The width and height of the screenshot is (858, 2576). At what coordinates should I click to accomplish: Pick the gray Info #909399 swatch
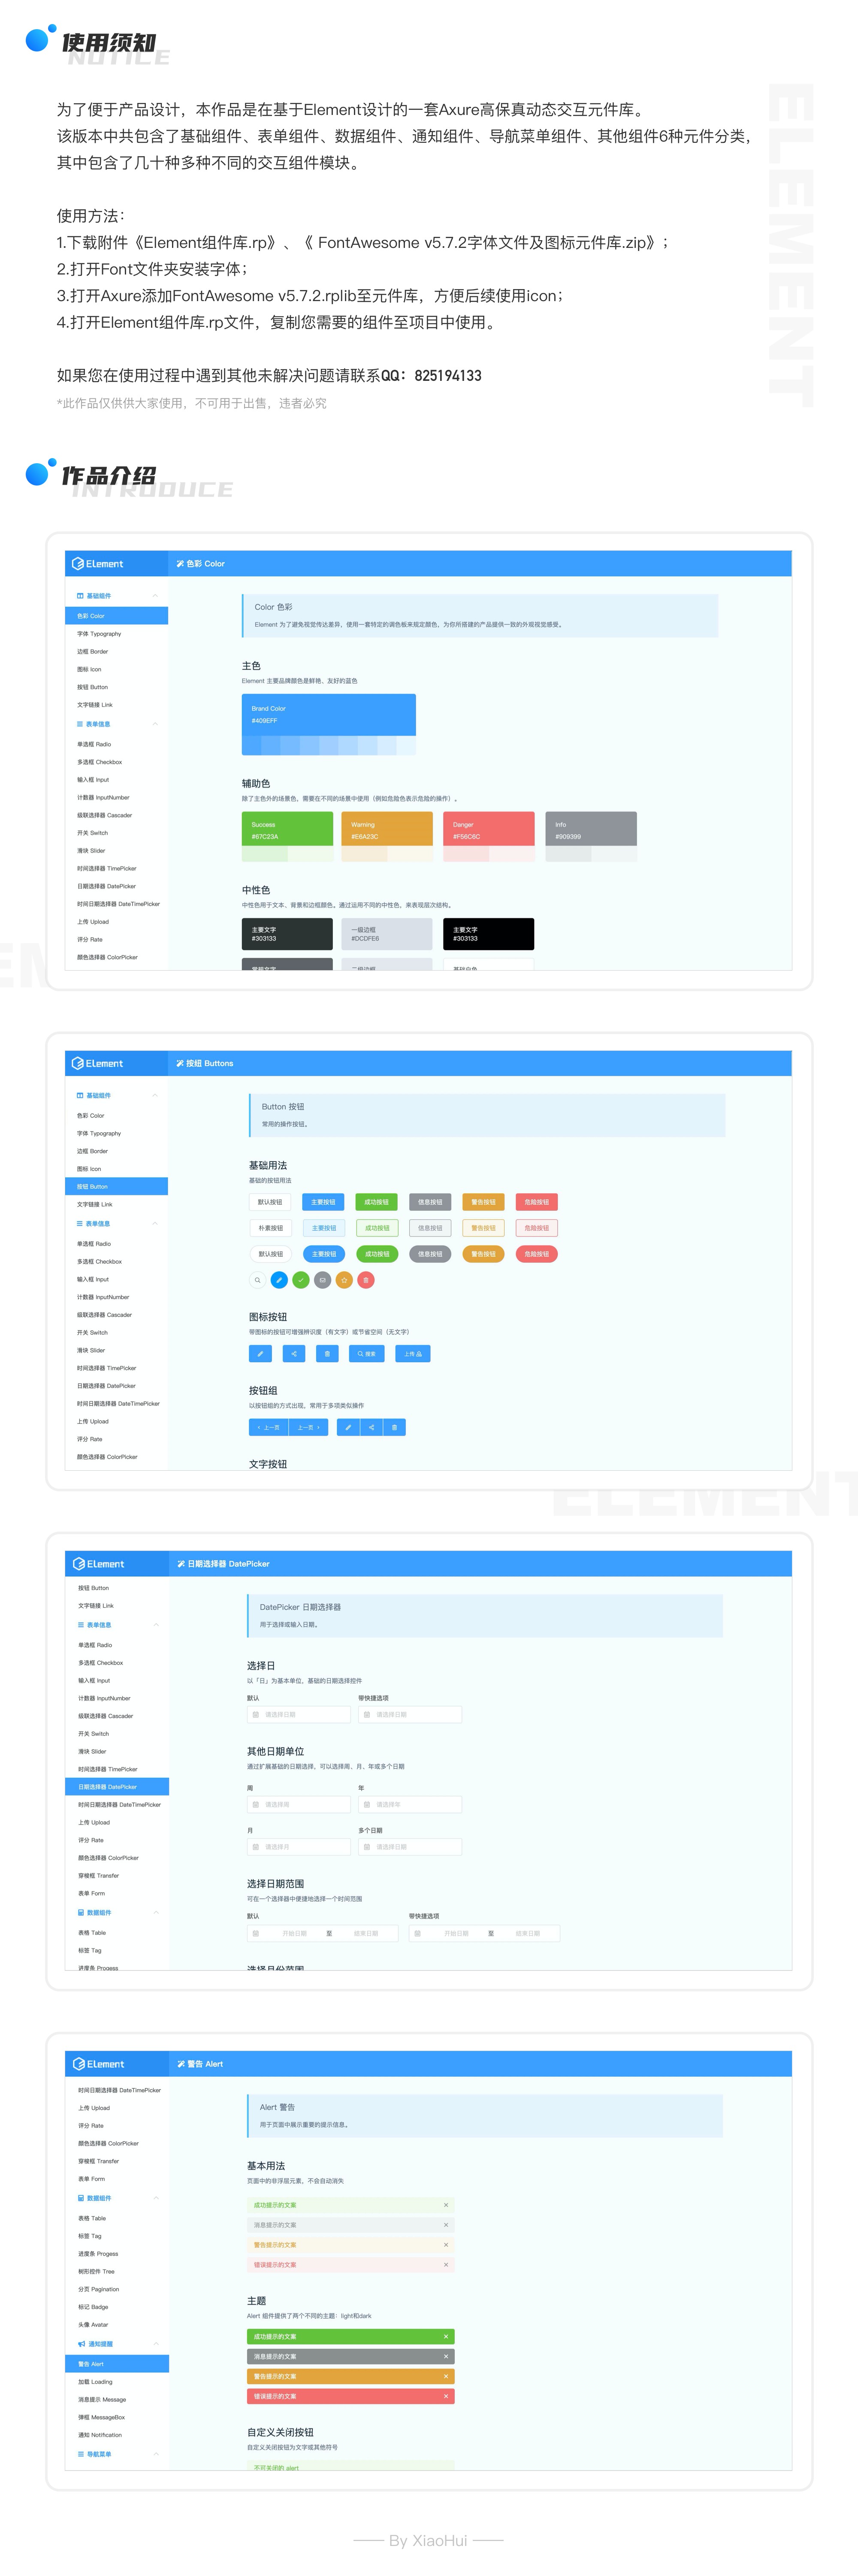[591, 830]
